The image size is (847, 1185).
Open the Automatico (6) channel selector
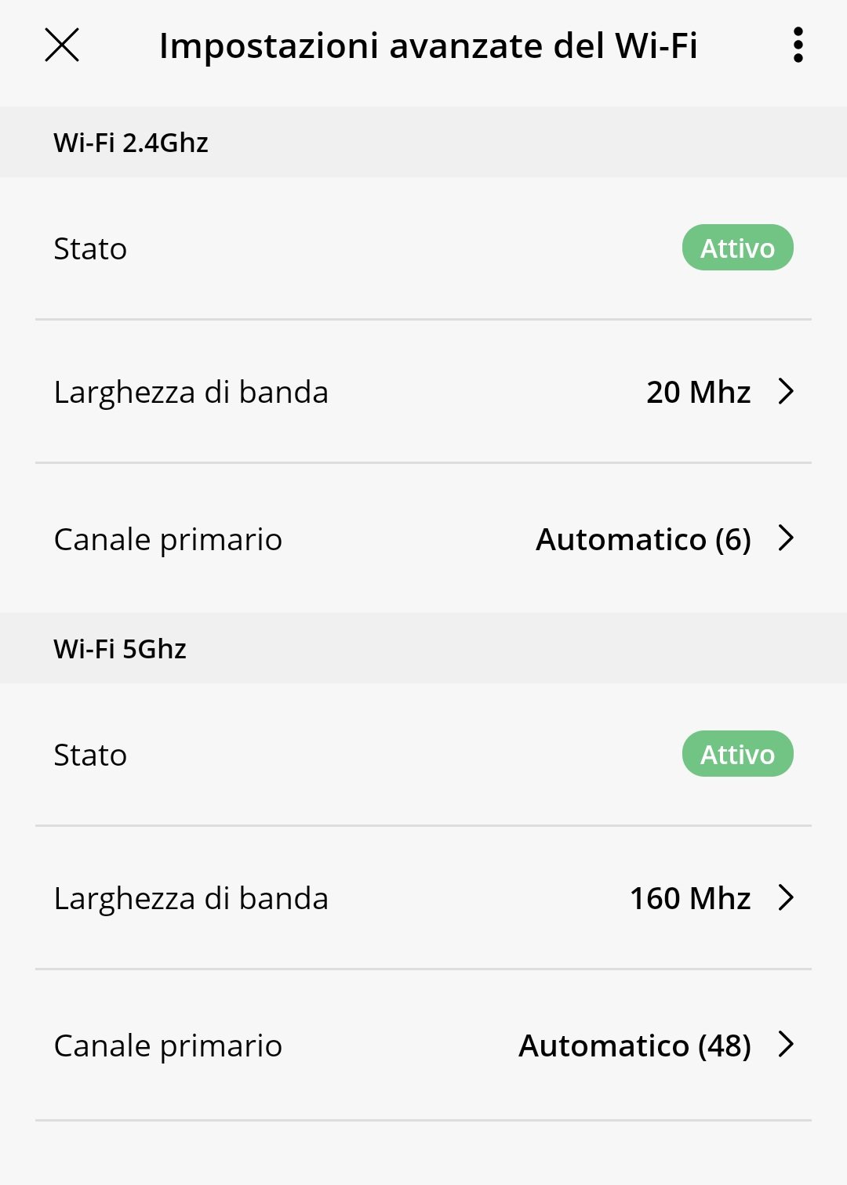pos(643,539)
